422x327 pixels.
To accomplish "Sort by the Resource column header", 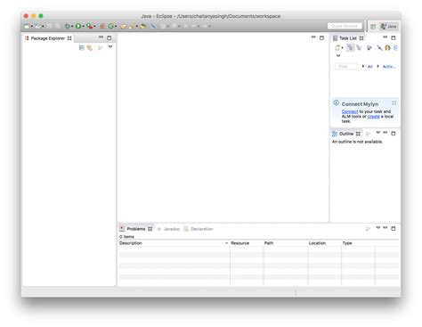I will tap(247, 243).
